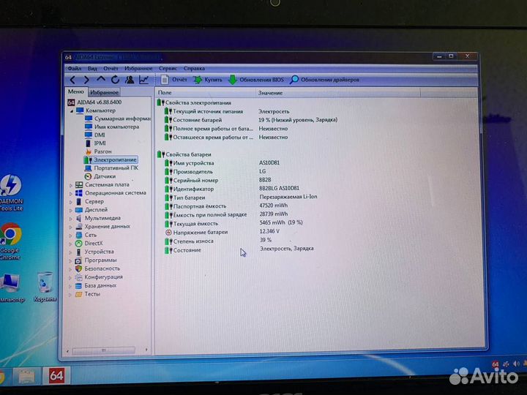Select the Паспортная ёмкость 47520 mWh row

(x=226, y=206)
